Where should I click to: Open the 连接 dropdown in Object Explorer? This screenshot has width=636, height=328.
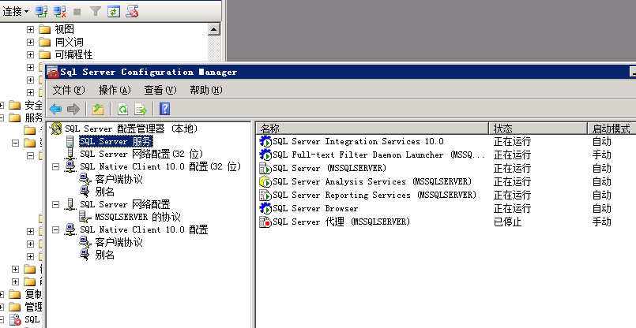16,11
